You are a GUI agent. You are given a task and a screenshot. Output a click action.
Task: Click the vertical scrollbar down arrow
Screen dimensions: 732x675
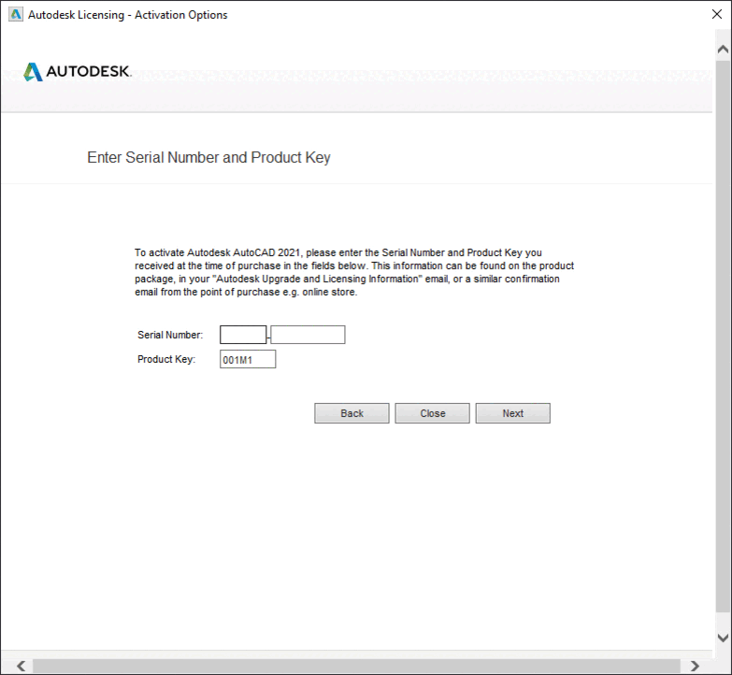724,638
